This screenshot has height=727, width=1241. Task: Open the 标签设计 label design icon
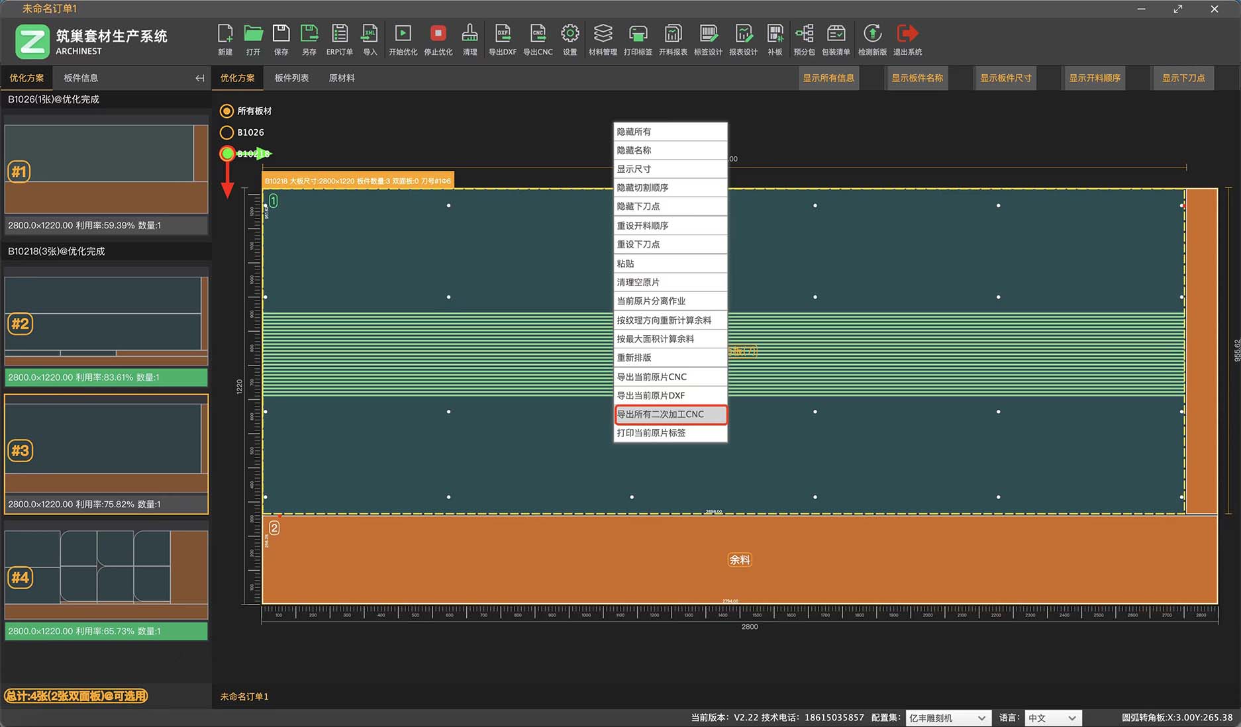708,39
